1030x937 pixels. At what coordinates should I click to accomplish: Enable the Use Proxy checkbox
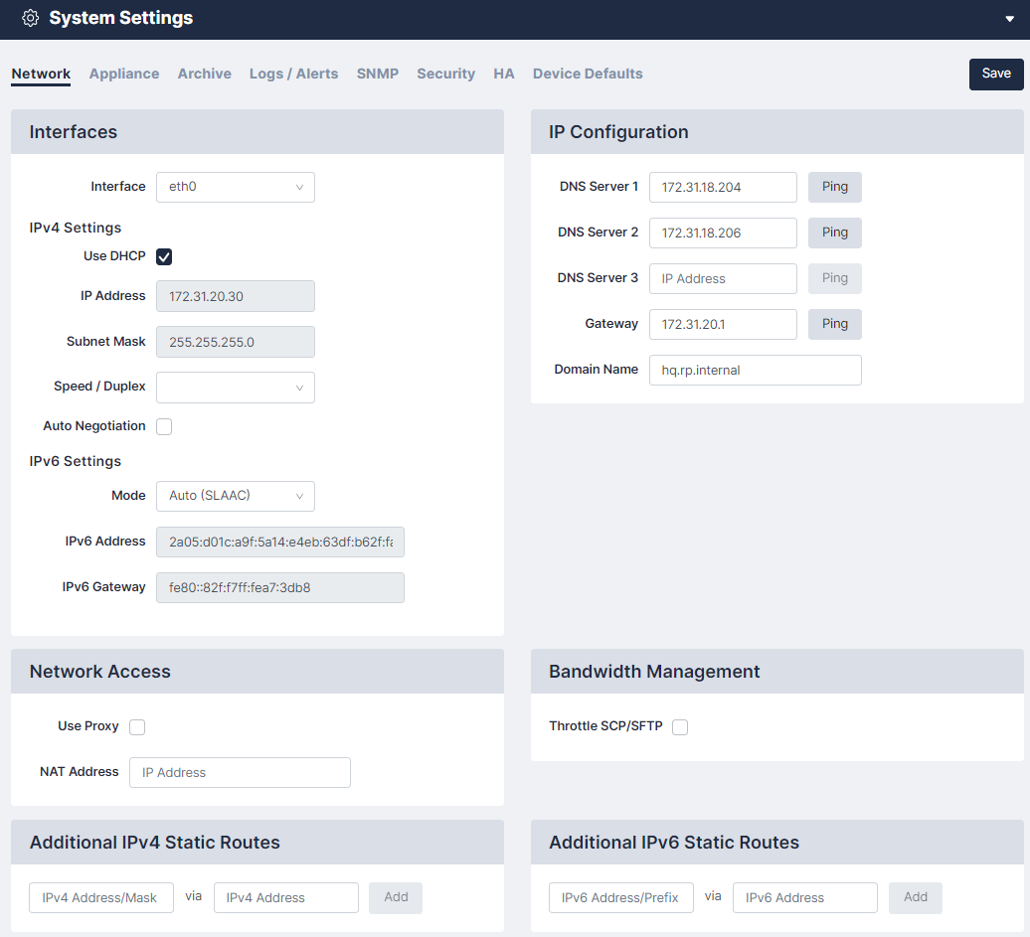click(138, 727)
